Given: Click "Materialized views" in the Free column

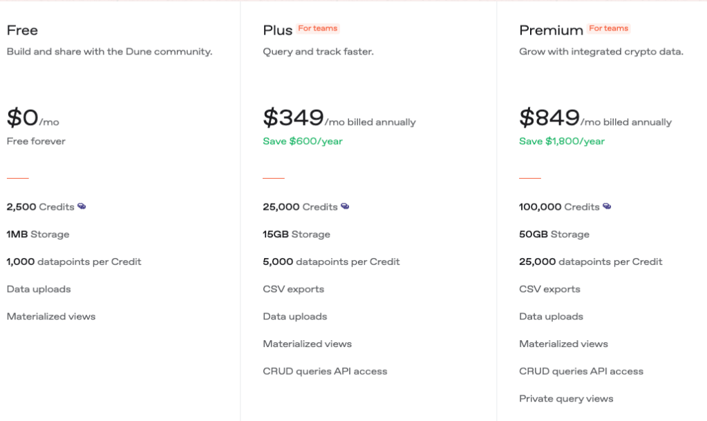Looking at the screenshot, I should 51,317.
